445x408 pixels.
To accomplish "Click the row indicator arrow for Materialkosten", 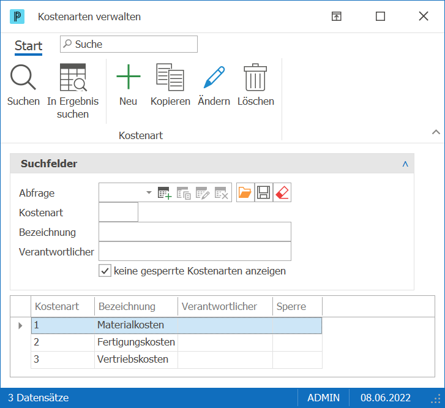I will click(20, 325).
